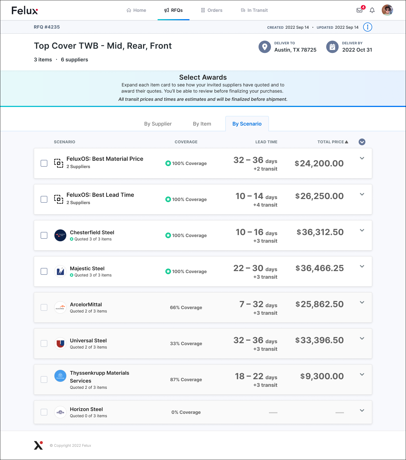Viewport: 406px width, 460px height.
Task: Click the 2022 Oct 31 deliver-by date
Action: [x=357, y=50]
